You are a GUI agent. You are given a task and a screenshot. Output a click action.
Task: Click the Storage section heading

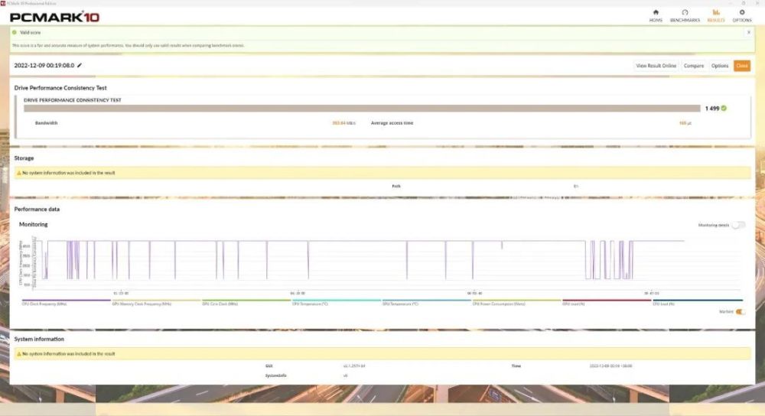[24, 158]
